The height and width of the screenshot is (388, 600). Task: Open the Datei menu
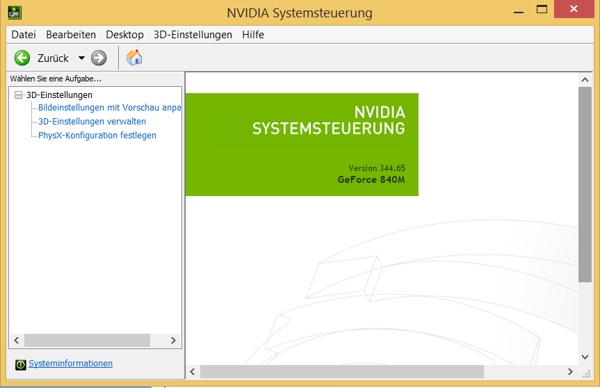tap(24, 35)
